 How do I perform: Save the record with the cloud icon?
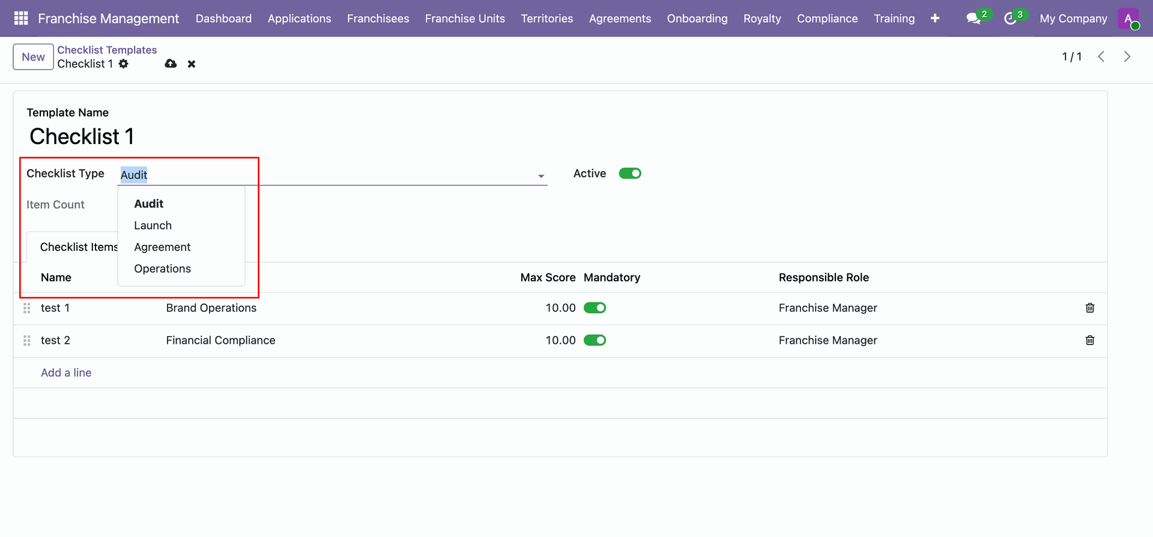pos(171,64)
